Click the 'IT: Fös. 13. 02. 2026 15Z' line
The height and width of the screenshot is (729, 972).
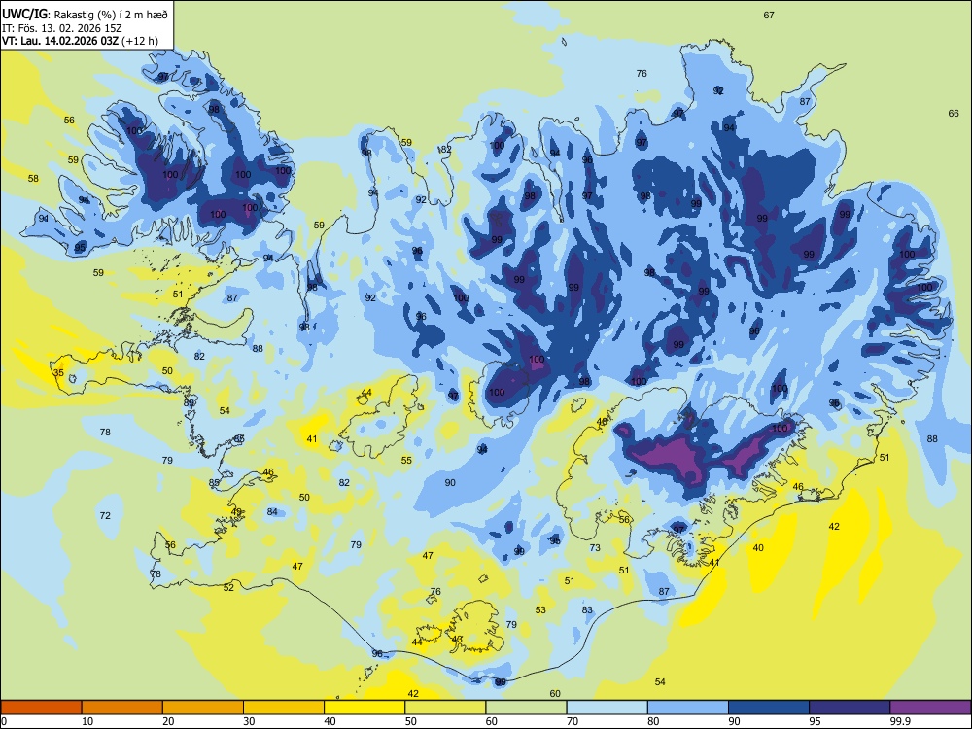pos(60,28)
